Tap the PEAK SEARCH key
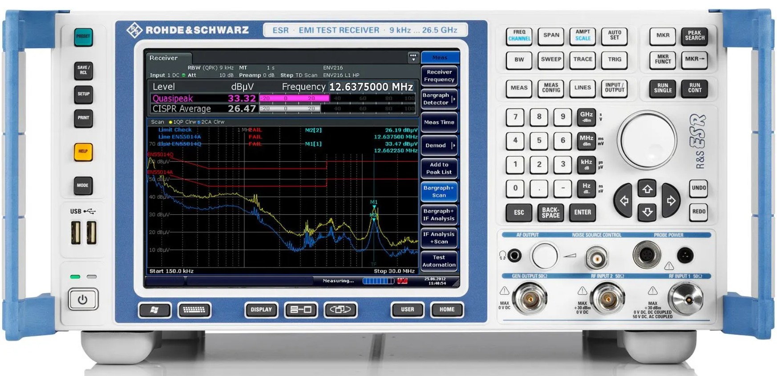Screen dimensions: 777x376 tap(695, 36)
